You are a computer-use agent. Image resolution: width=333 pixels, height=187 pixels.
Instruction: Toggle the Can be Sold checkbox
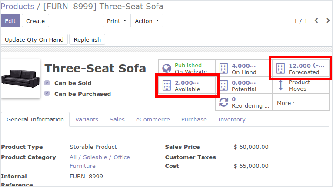[x=47, y=83]
